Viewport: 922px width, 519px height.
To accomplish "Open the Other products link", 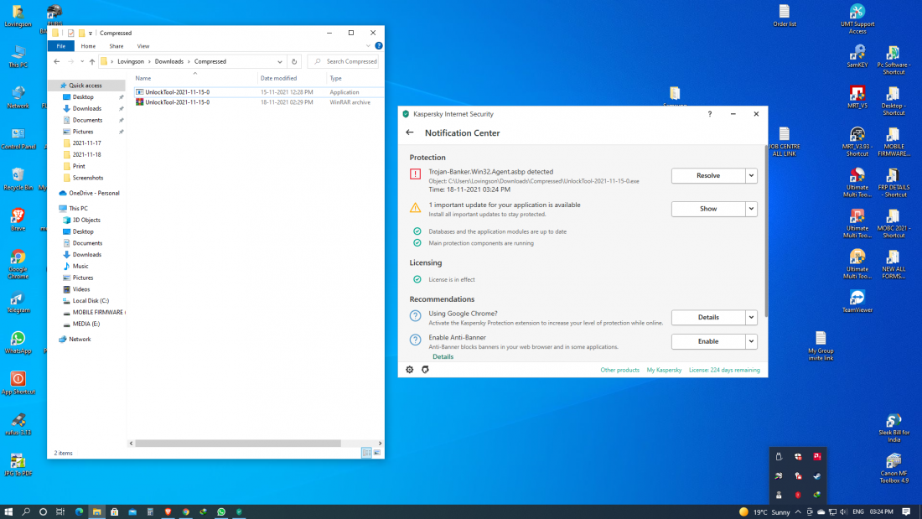I will (x=619, y=370).
